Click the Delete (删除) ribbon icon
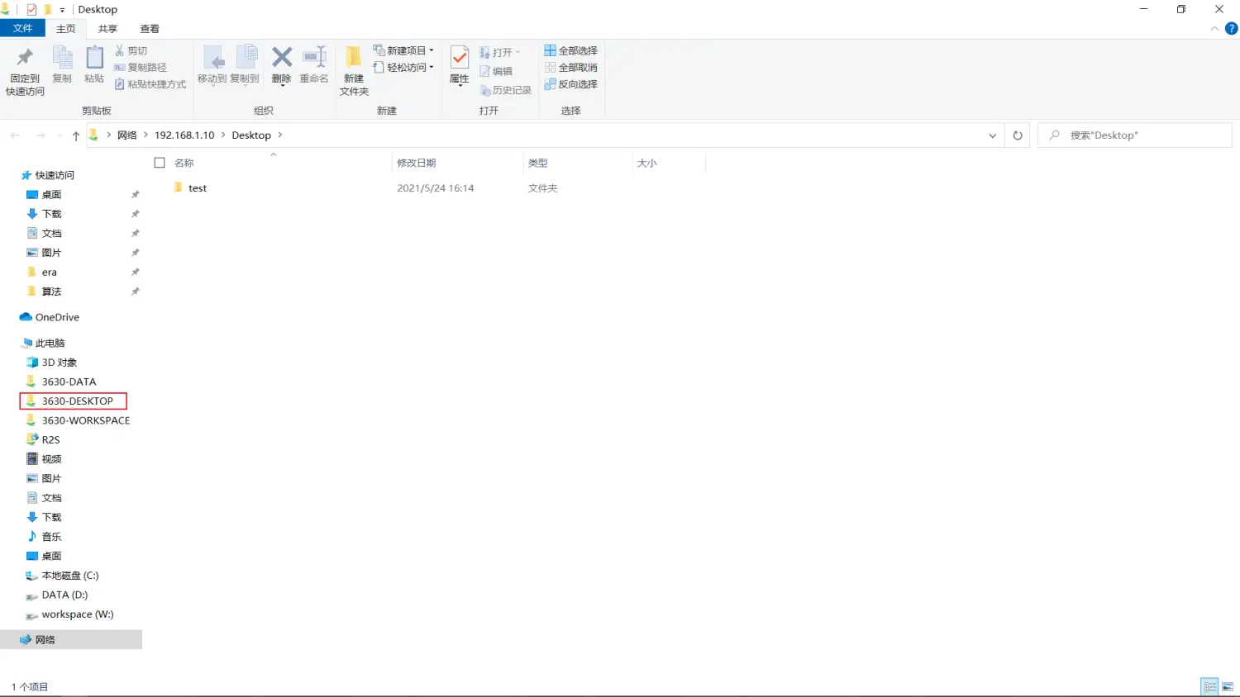Viewport: 1240px width, 697px height. 282,65
